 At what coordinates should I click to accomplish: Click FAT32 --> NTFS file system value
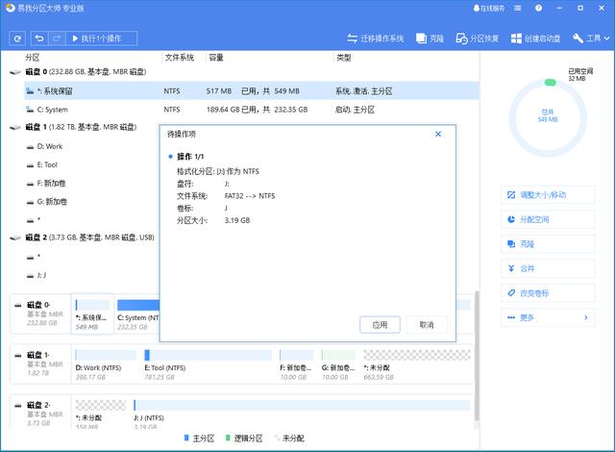250,196
